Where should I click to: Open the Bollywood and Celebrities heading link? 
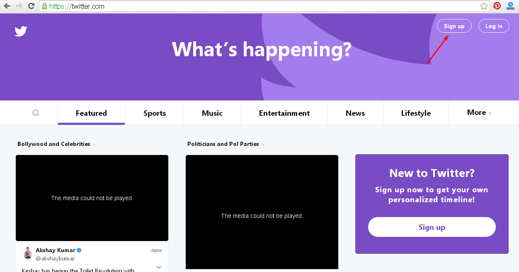[x=54, y=144]
